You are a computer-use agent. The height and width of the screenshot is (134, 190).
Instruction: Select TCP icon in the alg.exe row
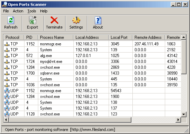(7, 56)
